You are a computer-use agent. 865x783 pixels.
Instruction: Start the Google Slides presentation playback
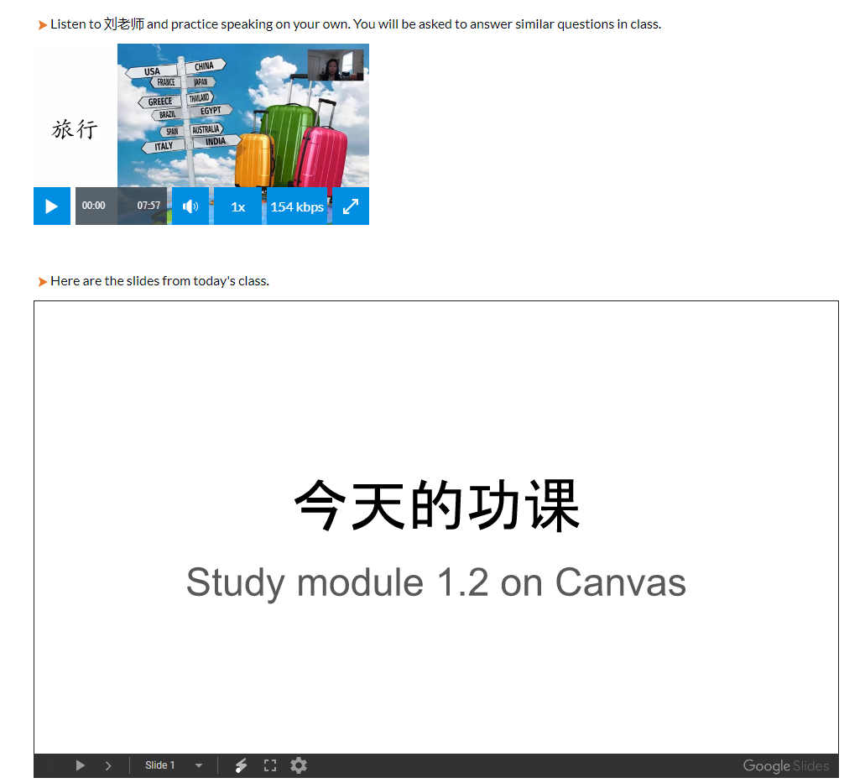click(x=80, y=765)
